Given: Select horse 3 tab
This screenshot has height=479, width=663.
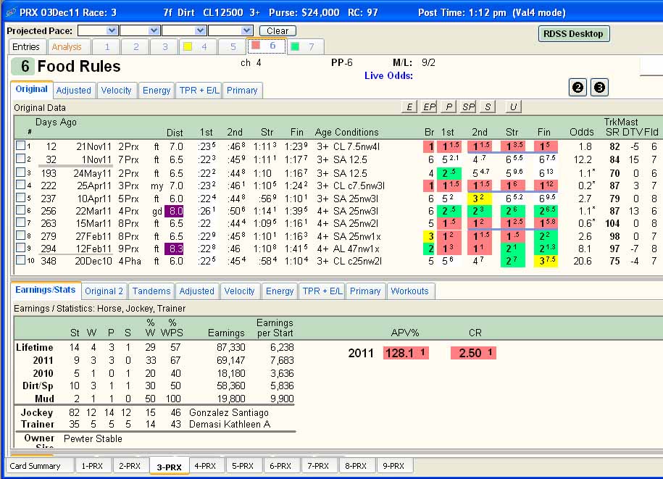Looking at the screenshot, I should tap(165, 47).
